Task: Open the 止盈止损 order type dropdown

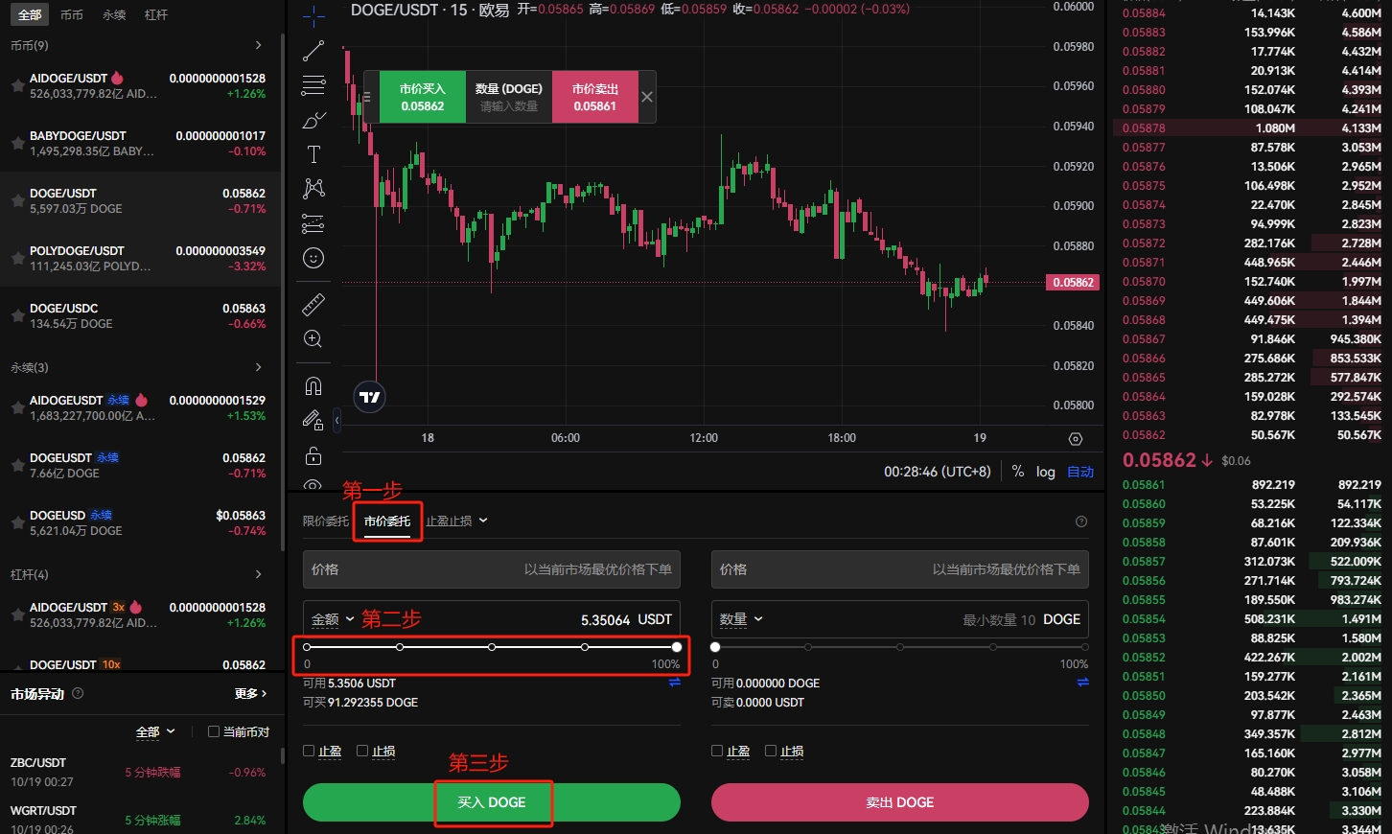Action: (x=456, y=521)
